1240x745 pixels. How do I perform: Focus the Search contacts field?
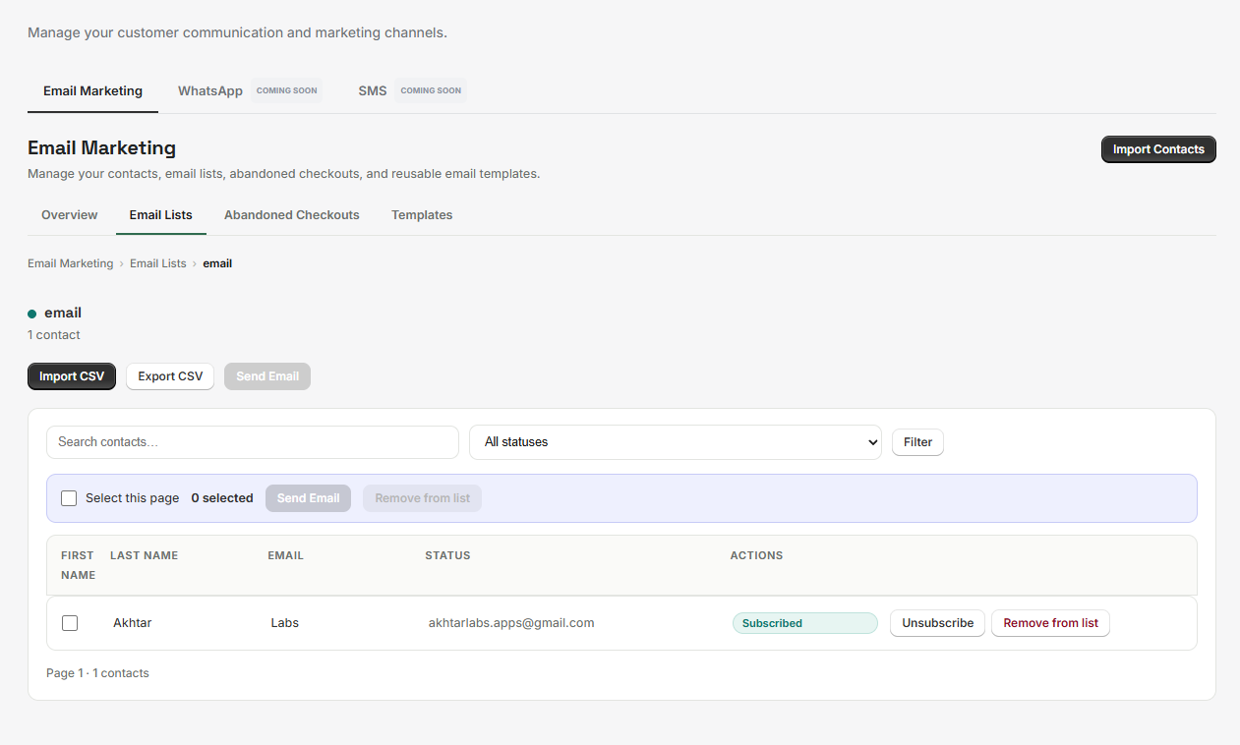point(253,442)
